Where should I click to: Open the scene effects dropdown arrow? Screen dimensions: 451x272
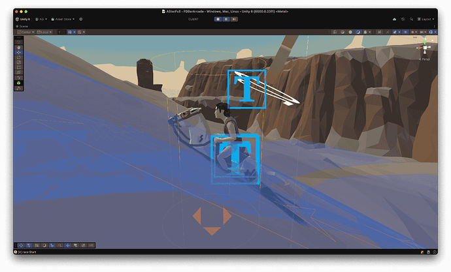[399, 32]
